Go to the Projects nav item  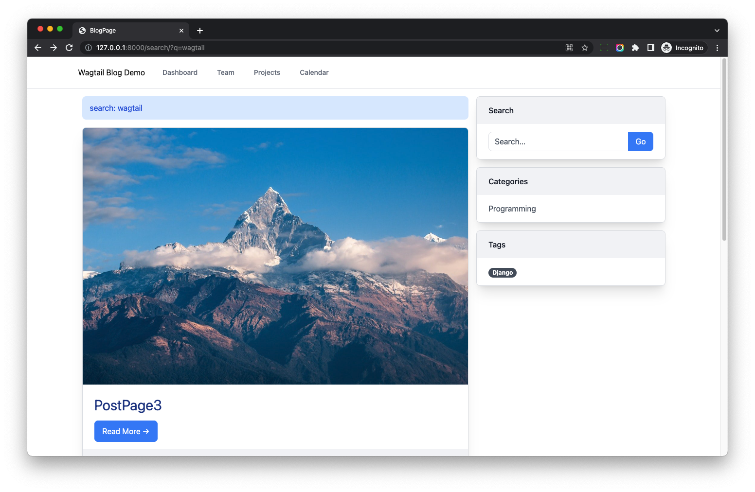[267, 72]
